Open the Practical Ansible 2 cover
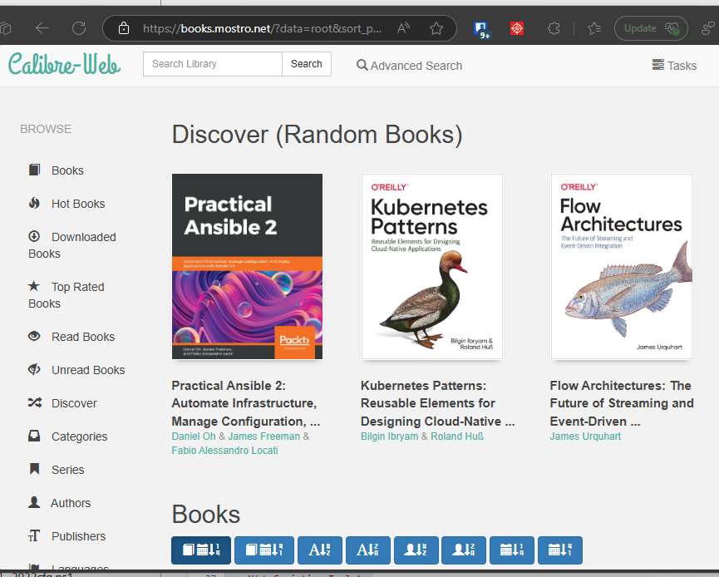This screenshot has height=577, width=719. (x=247, y=267)
